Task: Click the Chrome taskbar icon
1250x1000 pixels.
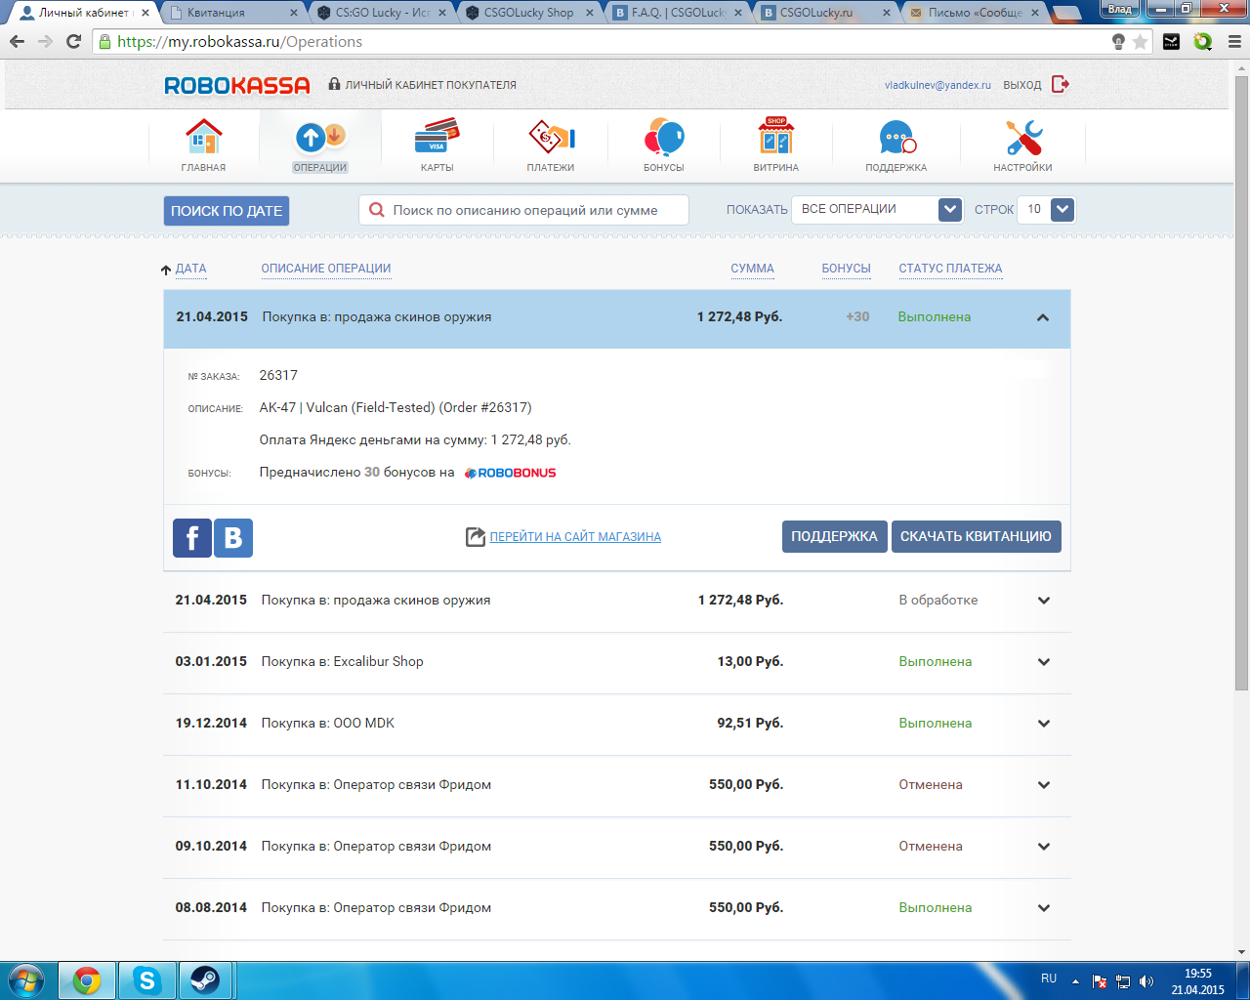Action: click(x=87, y=979)
